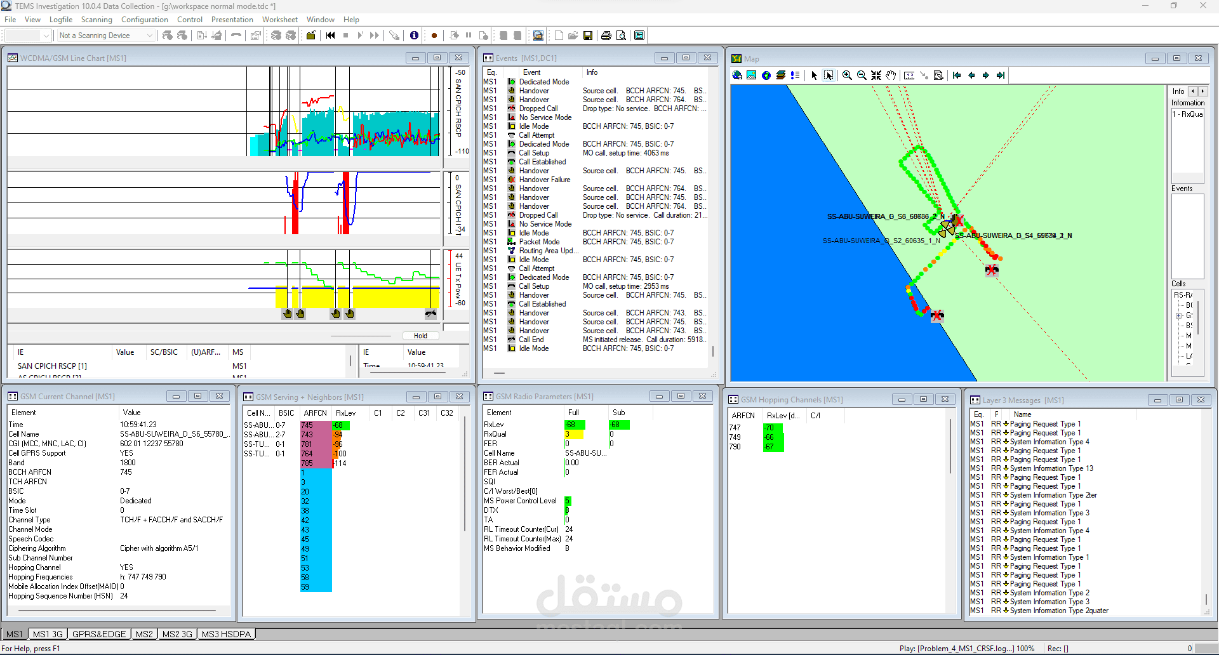
Task: Click the fast forward logfile replay icon
Action: click(375, 36)
